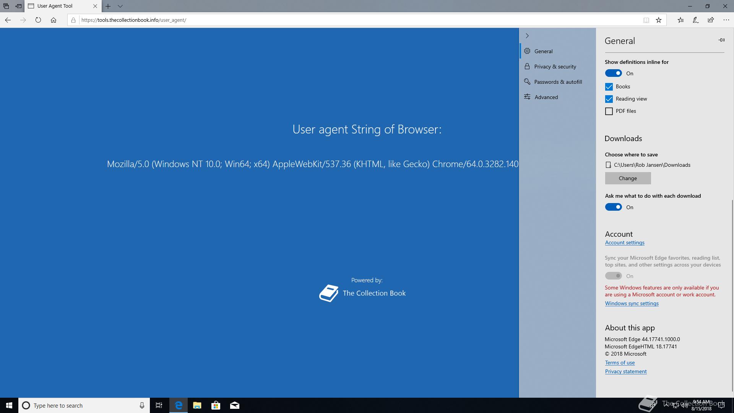Screen dimensions: 734x413
Task: Open the Account settings link
Action: (x=624, y=242)
